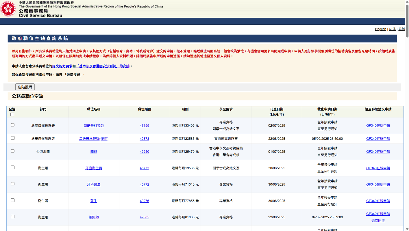Screen dimensions: 409x231
Task: Click GF340在線申請 for 牙科醫生 row
Action: pos(378,185)
